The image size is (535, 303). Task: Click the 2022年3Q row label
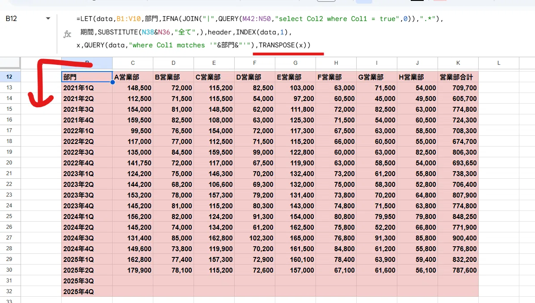[x=87, y=152]
